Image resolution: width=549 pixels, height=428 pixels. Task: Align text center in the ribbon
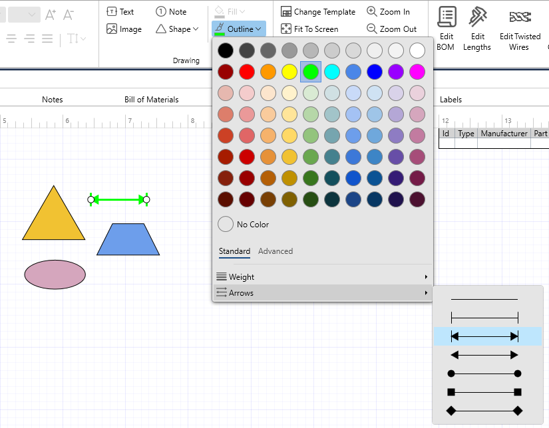pyautogui.click(x=11, y=39)
